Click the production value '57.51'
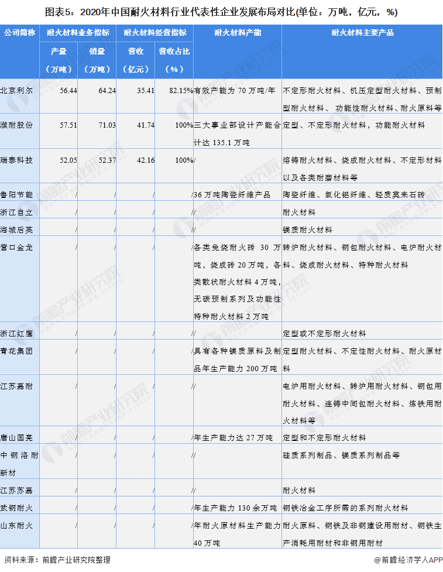The image size is (443, 572). pyautogui.click(x=68, y=125)
